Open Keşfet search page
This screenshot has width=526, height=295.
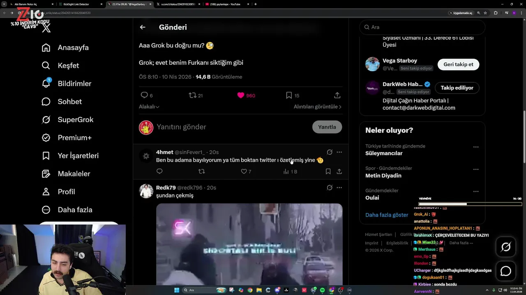tap(60, 66)
